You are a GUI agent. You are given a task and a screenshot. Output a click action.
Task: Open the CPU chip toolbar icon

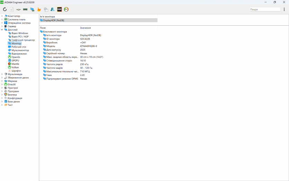(x=18, y=9)
